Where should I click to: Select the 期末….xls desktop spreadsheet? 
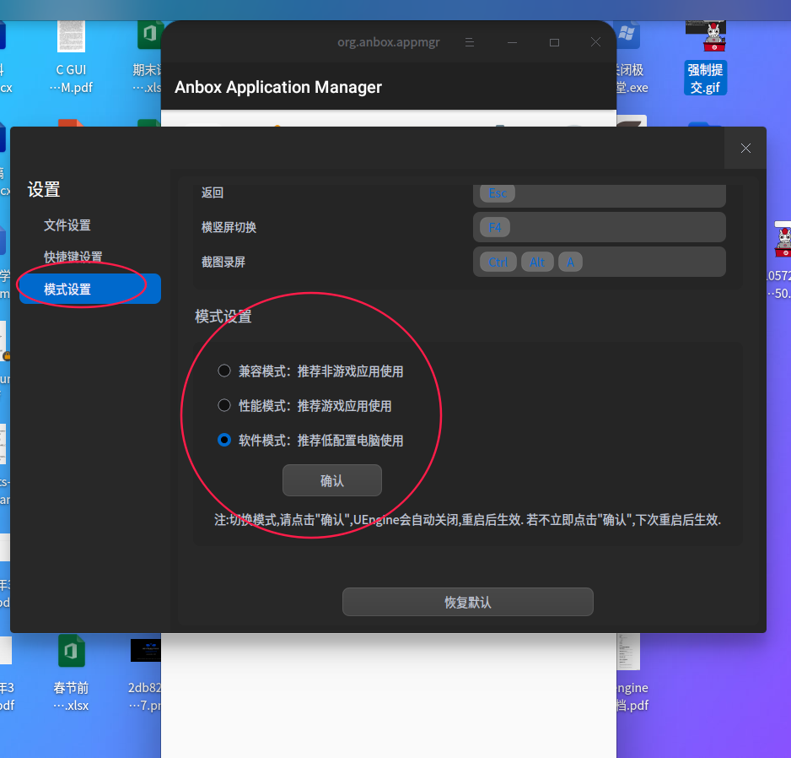pyautogui.click(x=147, y=57)
